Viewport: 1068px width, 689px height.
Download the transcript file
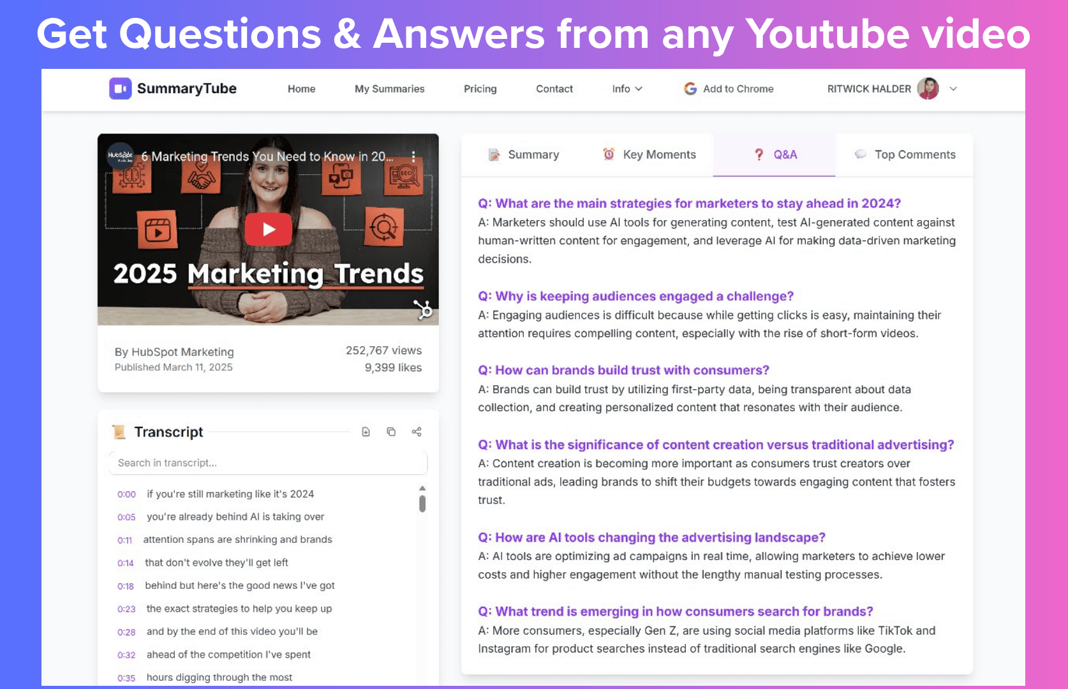click(x=366, y=432)
